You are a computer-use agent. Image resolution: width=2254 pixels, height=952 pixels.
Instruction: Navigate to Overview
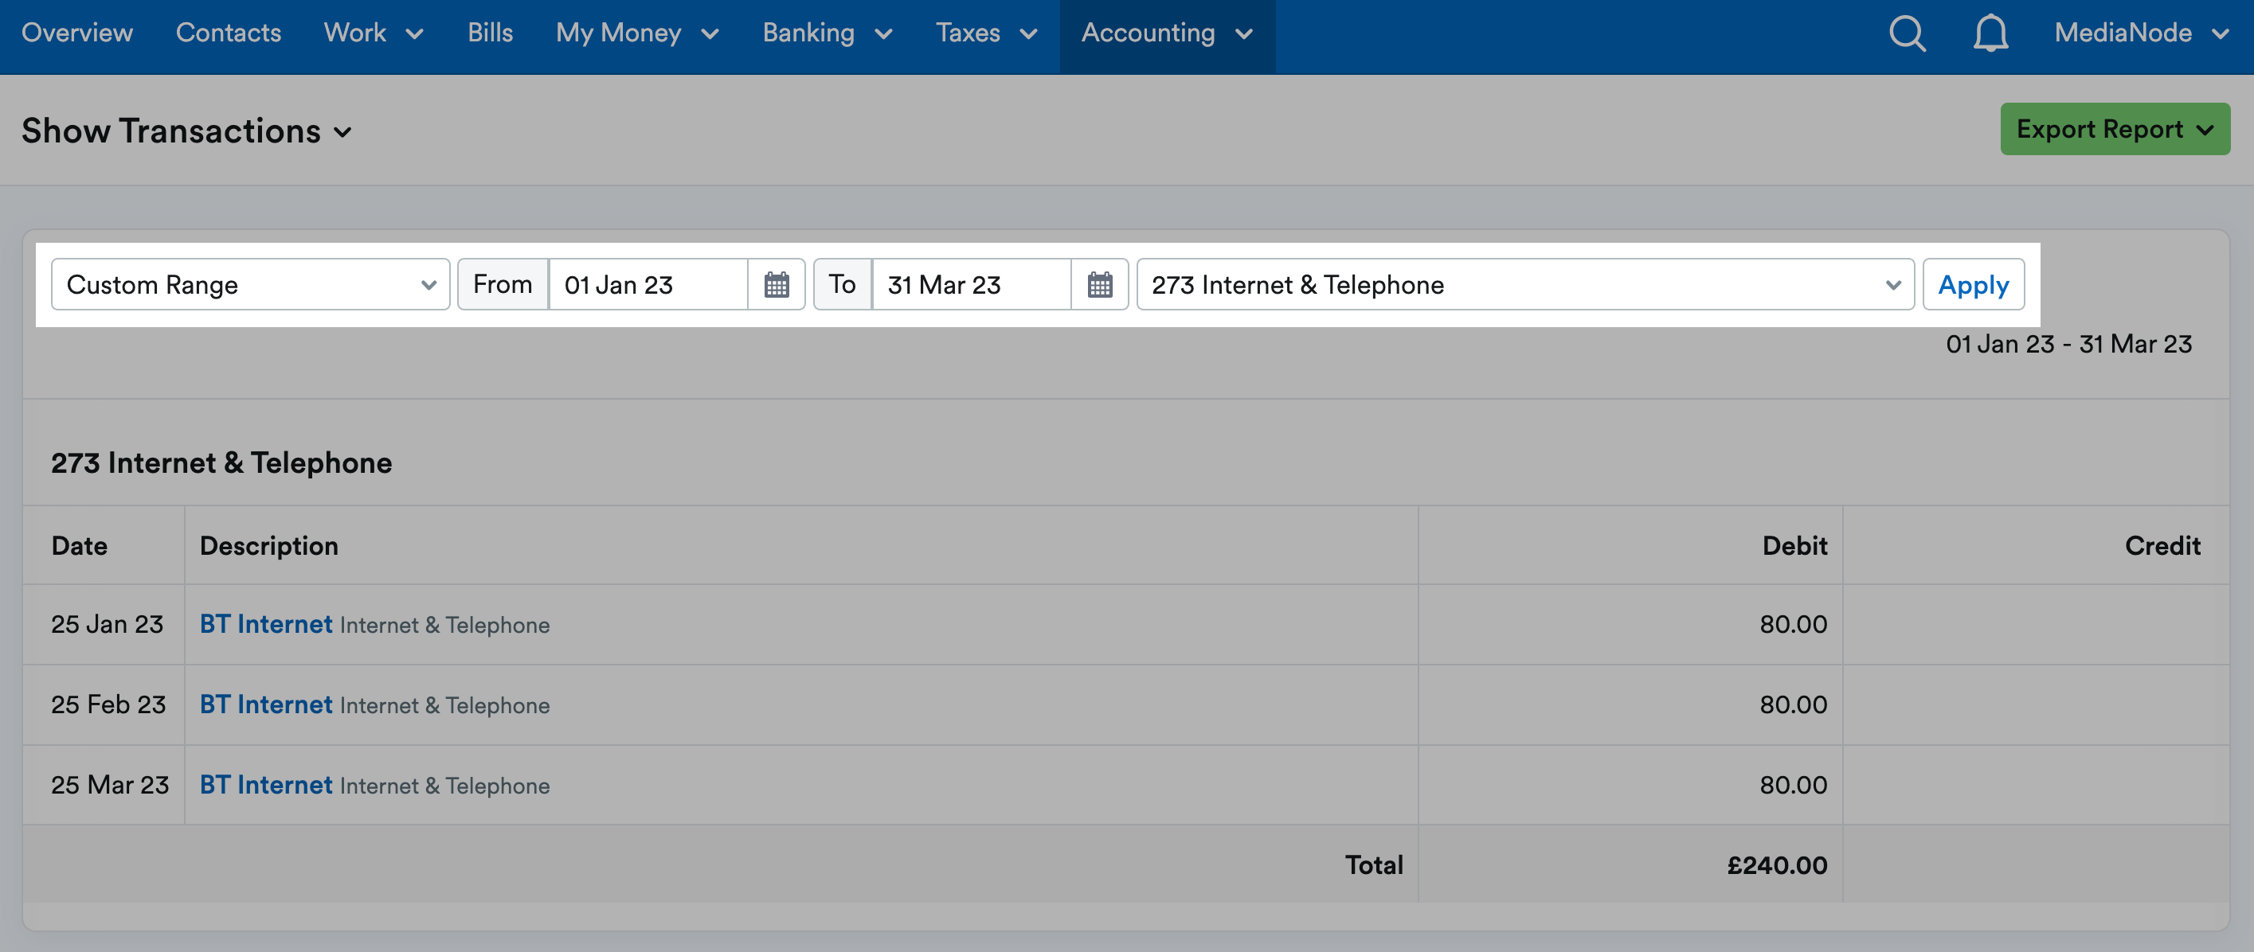click(x=76, y=33)
